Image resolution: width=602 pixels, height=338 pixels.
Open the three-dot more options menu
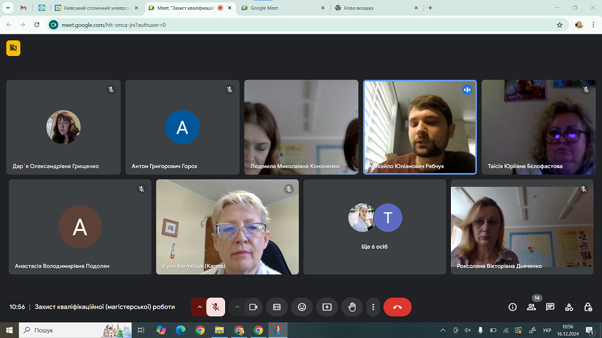point(373,307)
